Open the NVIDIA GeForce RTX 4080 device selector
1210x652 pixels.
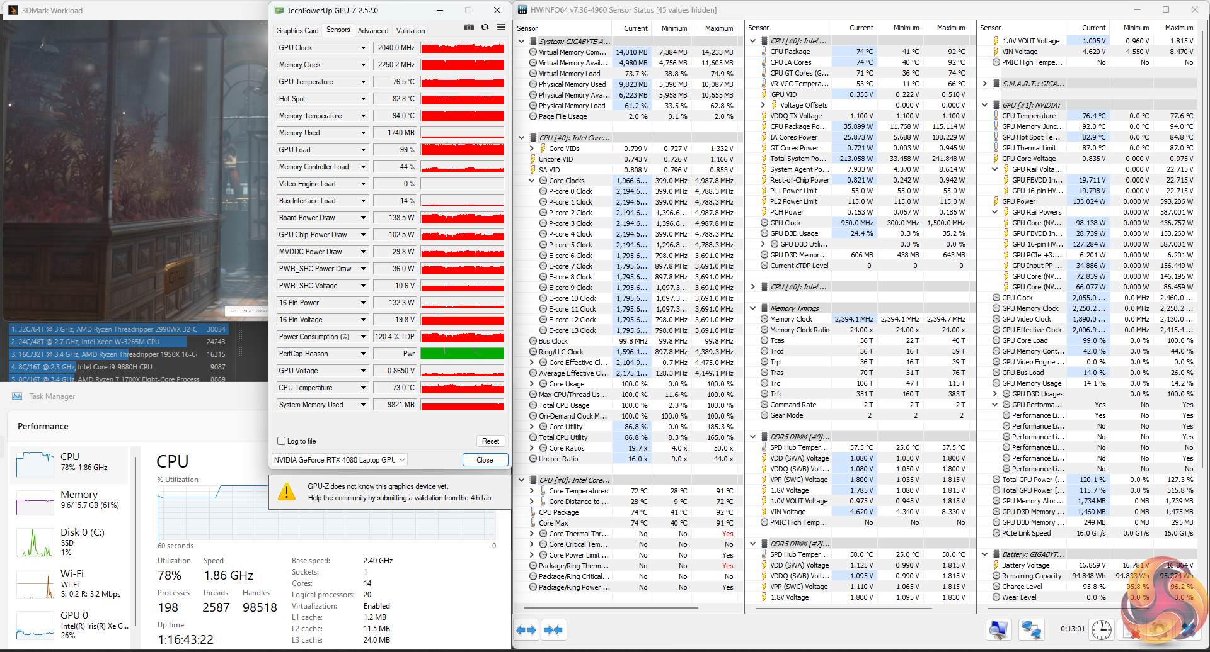(340, 460)
